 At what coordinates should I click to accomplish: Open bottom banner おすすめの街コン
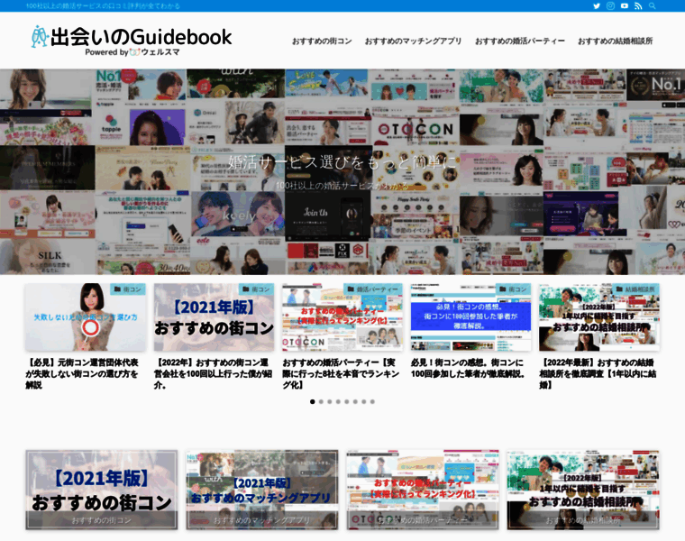coord(101,490)
